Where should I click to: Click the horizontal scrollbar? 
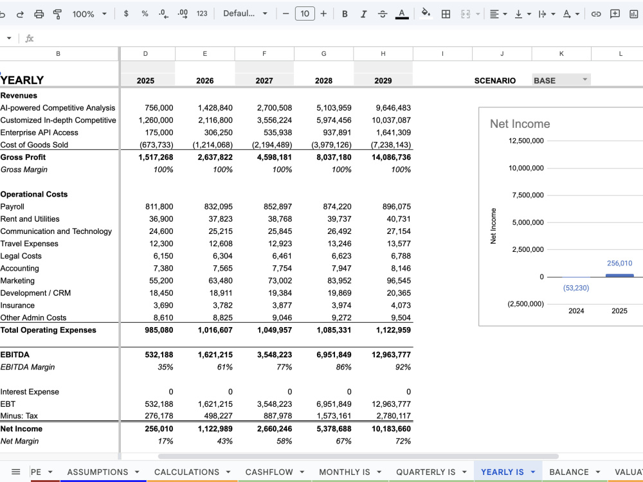coord(358,456)
